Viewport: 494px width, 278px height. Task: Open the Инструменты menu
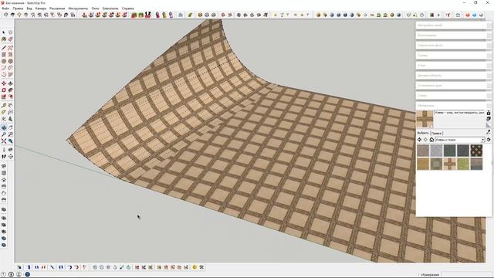point(78,8)
